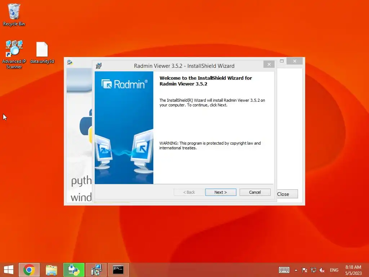The image size is (369, 277).
Task: Click the Radmin logo in wizard banner
Action: (x=124, y=84)
